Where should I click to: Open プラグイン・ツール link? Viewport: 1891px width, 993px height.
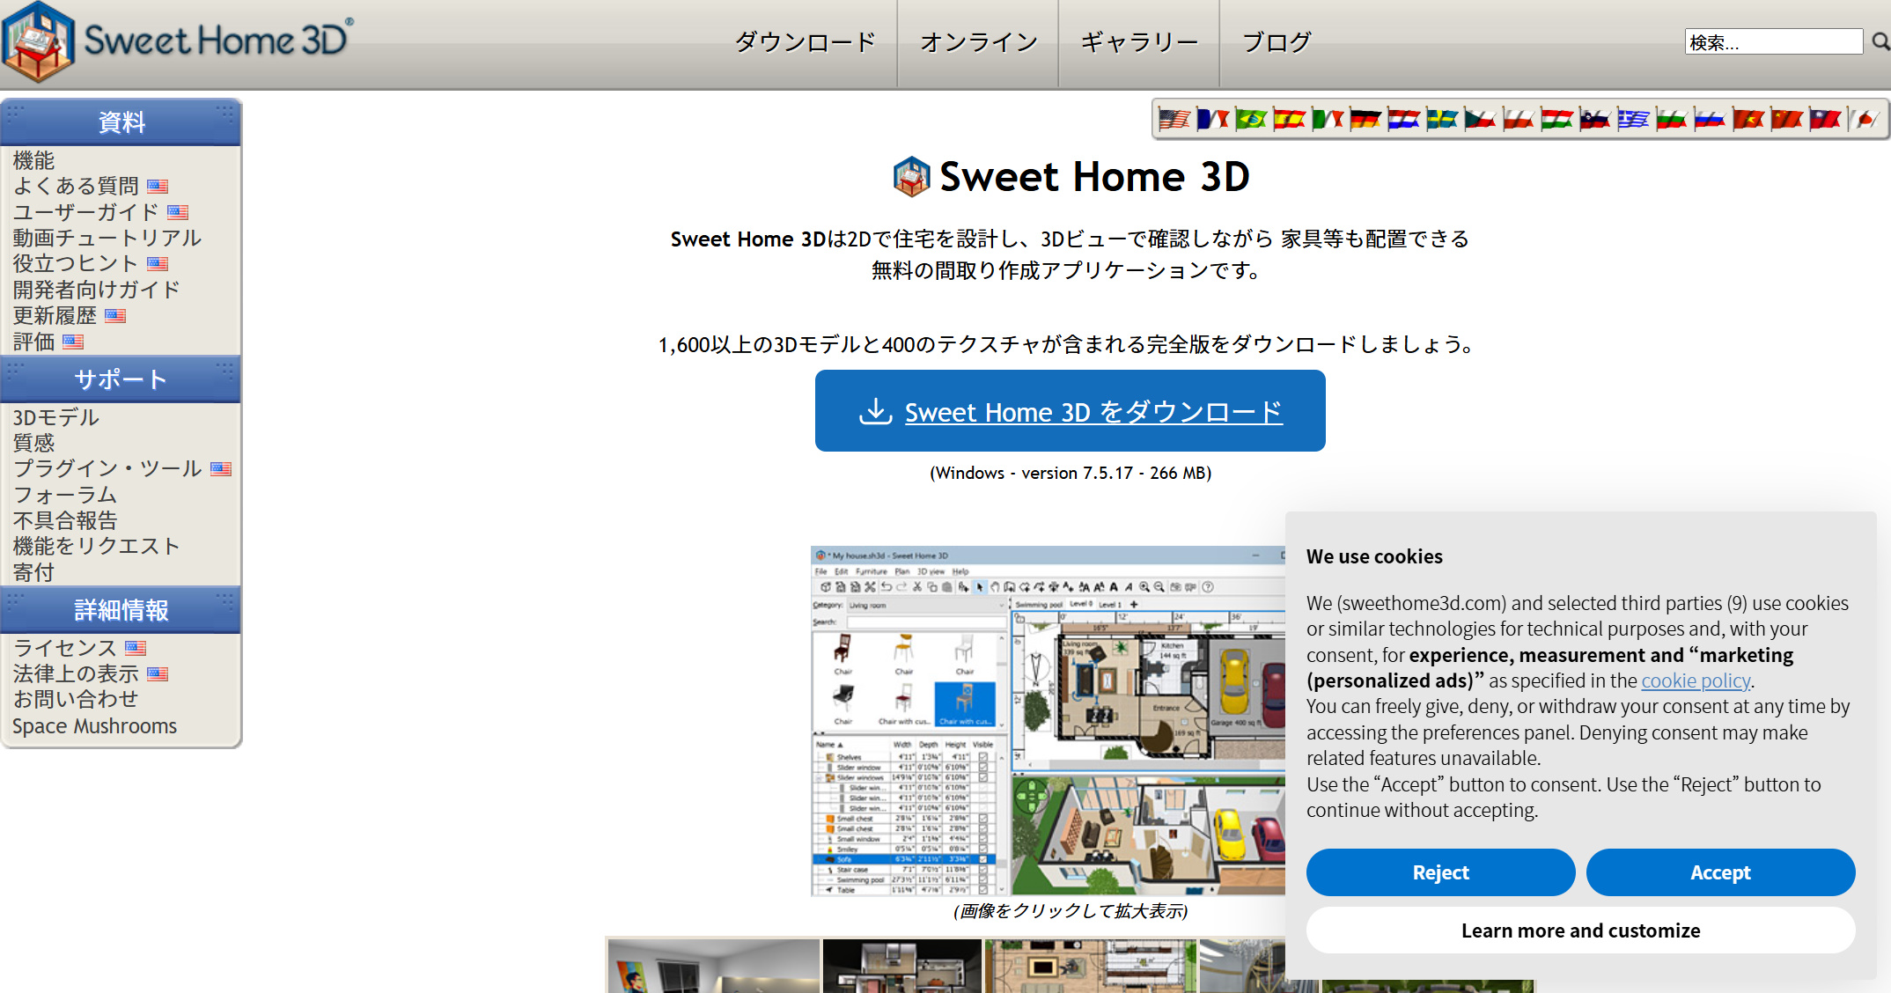tap(107, 468)
